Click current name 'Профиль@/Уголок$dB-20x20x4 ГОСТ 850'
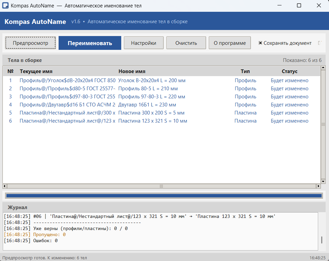Screen dimensions: 329x261 tap(67, 80)
